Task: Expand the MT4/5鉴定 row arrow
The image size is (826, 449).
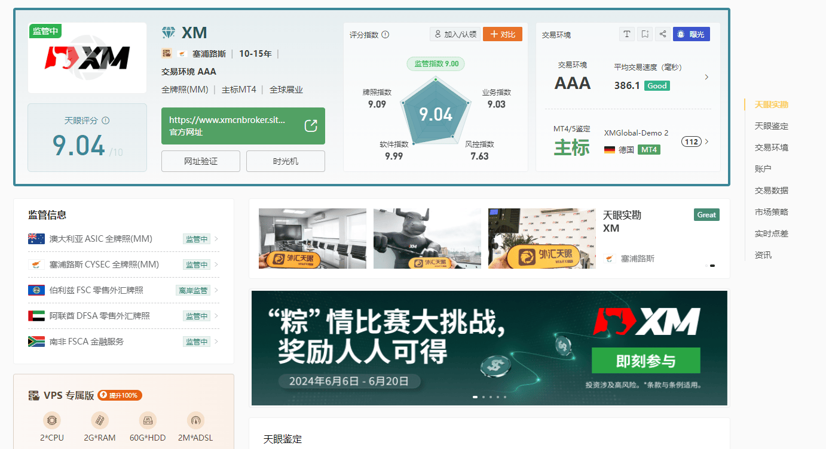Action: coord(706,142)
